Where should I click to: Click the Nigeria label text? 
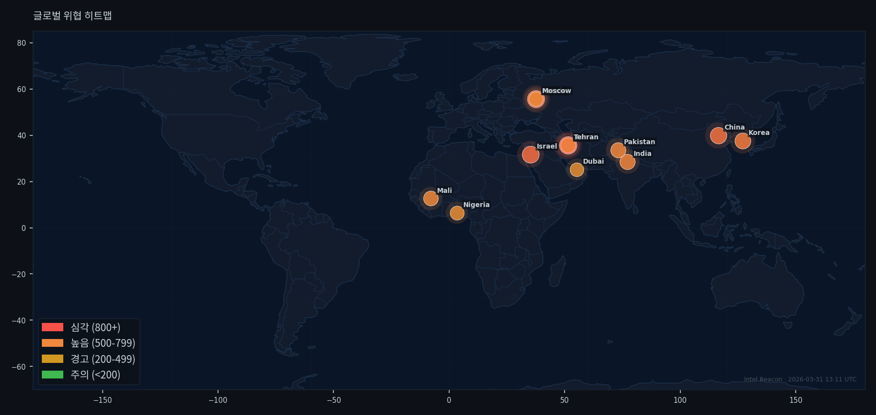476,205
